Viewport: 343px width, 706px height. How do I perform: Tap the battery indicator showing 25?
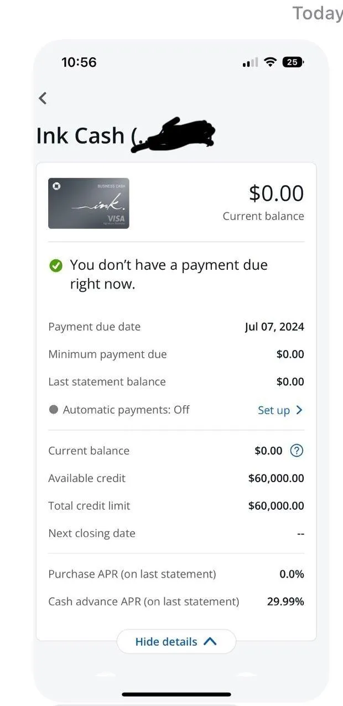click(293, 62)
